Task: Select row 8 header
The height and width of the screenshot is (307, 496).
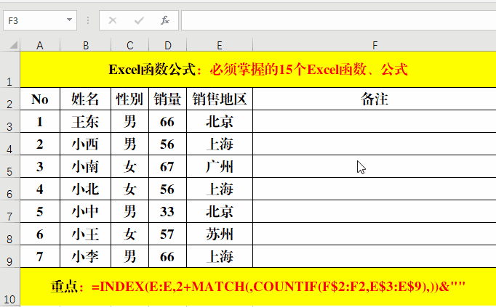Action: coord(9,234)
